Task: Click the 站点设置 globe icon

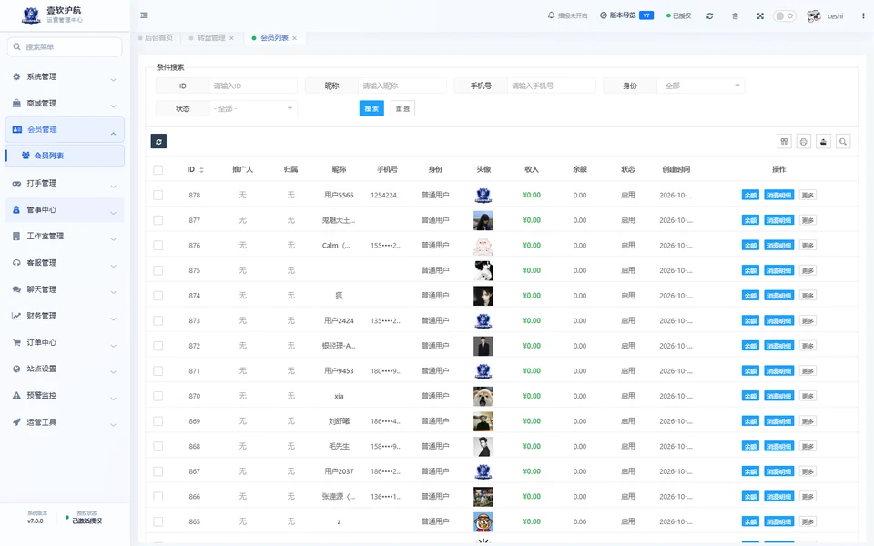Action: tap(16, 369)
